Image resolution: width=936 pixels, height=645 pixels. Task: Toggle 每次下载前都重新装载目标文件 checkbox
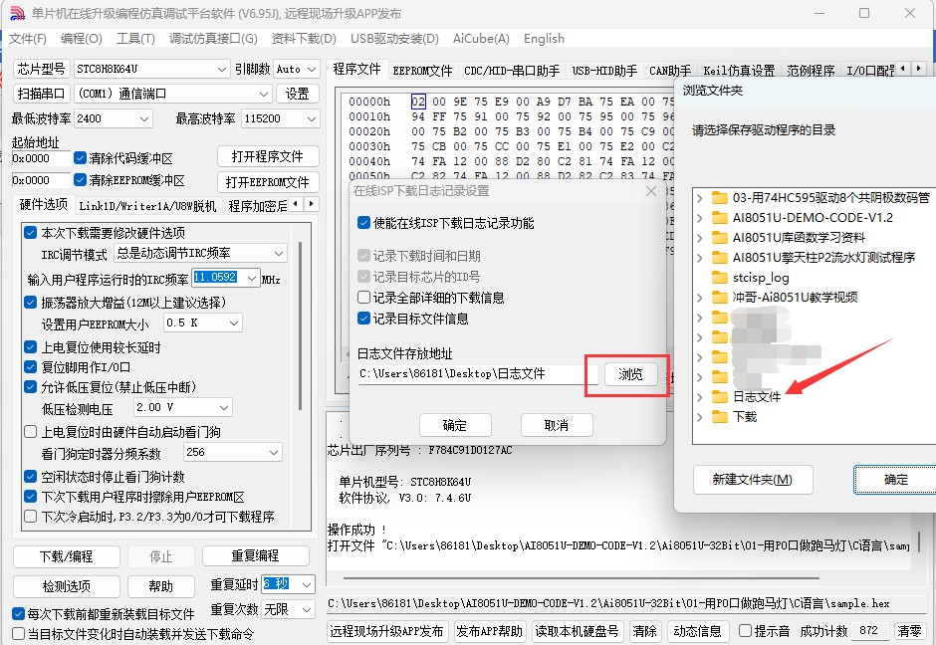[x=19, y=613]
